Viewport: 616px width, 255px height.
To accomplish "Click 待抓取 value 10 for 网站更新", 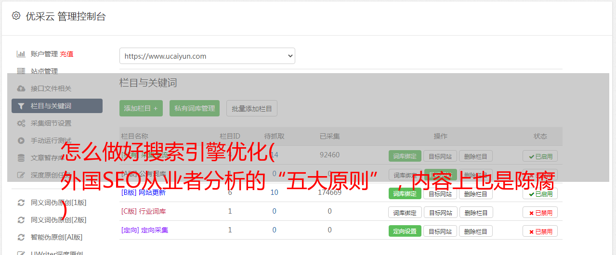I will tap(274, 192).
